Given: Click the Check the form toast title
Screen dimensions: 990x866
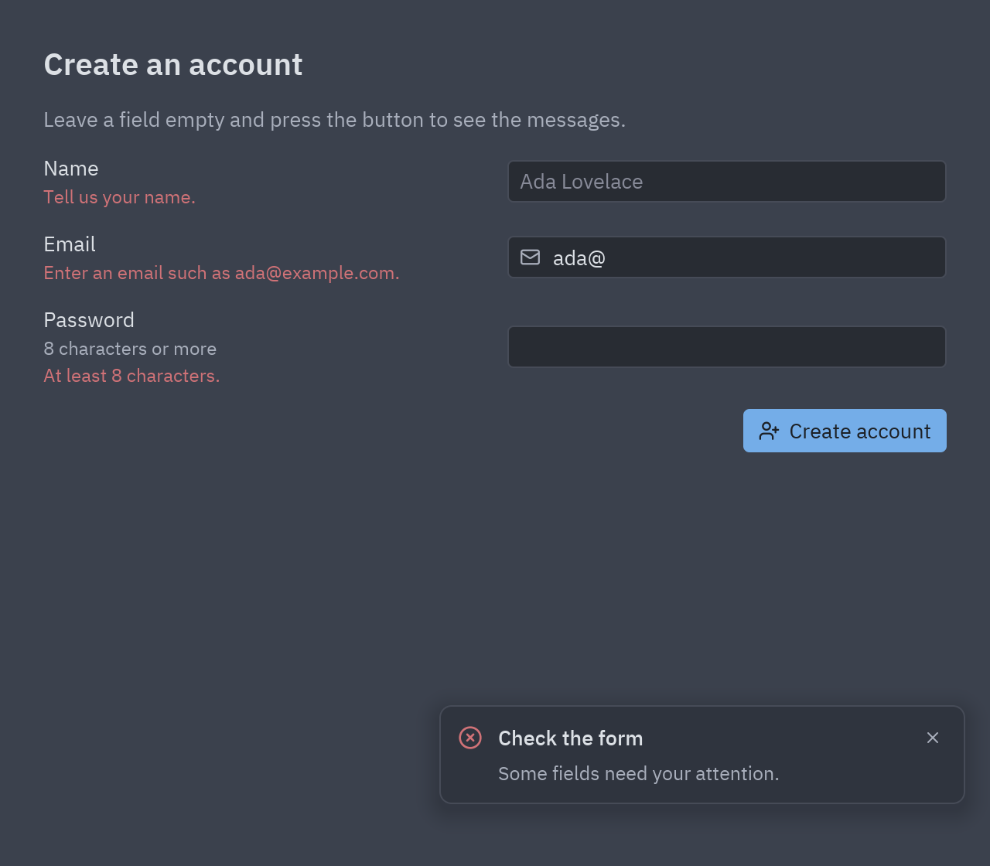Looking at the screenshot, I should [571, 738].
